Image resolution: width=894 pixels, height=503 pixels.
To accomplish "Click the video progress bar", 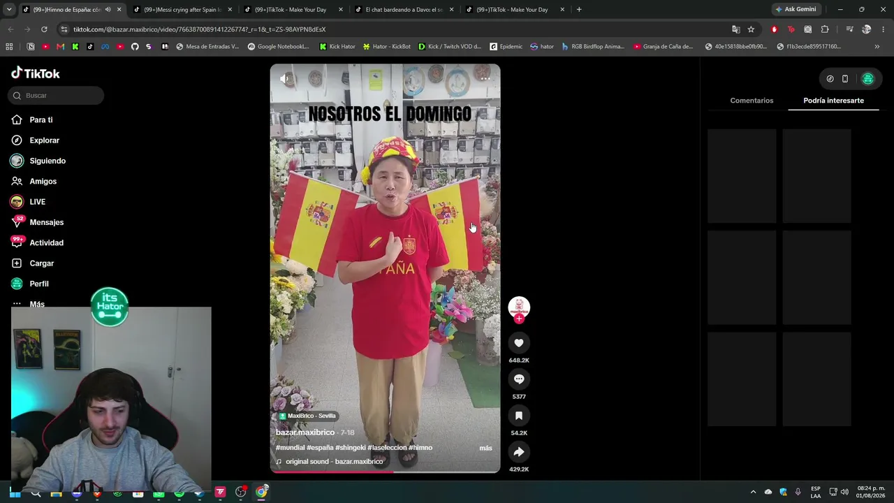I will pos(386,472).
